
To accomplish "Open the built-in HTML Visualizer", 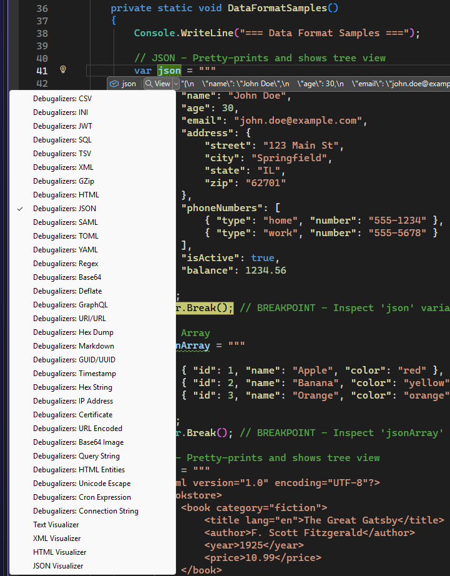I will pyautogui.click(x=92, y=552).
